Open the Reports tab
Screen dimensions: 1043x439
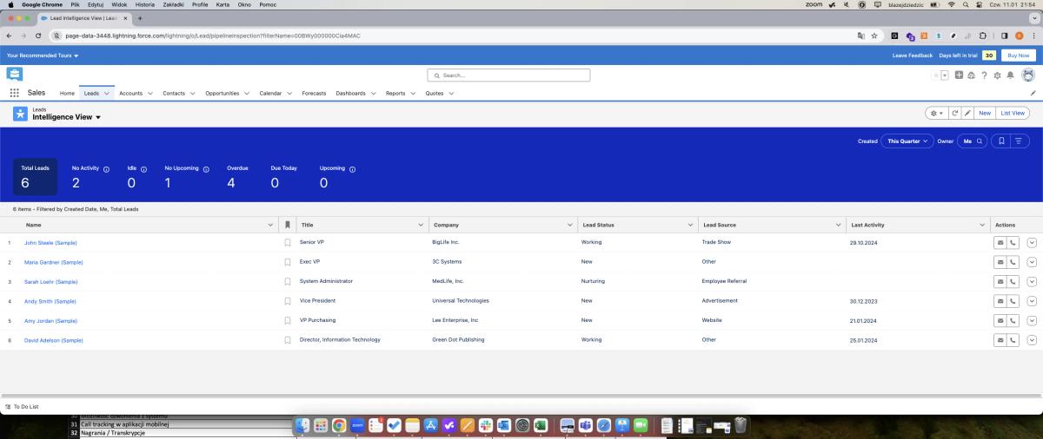point(395,93)
